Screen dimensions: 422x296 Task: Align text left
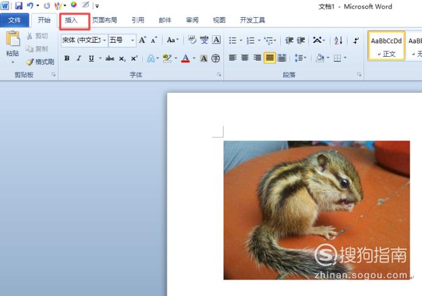point(233,58)
